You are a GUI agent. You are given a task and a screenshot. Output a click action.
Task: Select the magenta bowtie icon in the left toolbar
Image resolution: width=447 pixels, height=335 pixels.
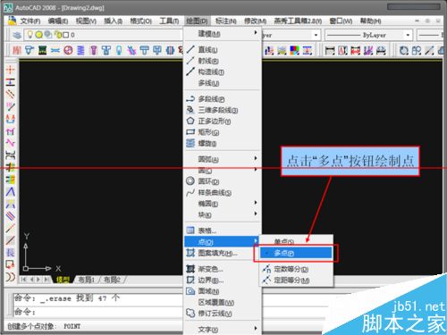pyautogui.click(x=11, y=131)
